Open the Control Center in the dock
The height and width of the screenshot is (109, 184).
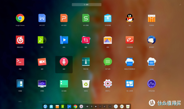click(x=81, y=106)
